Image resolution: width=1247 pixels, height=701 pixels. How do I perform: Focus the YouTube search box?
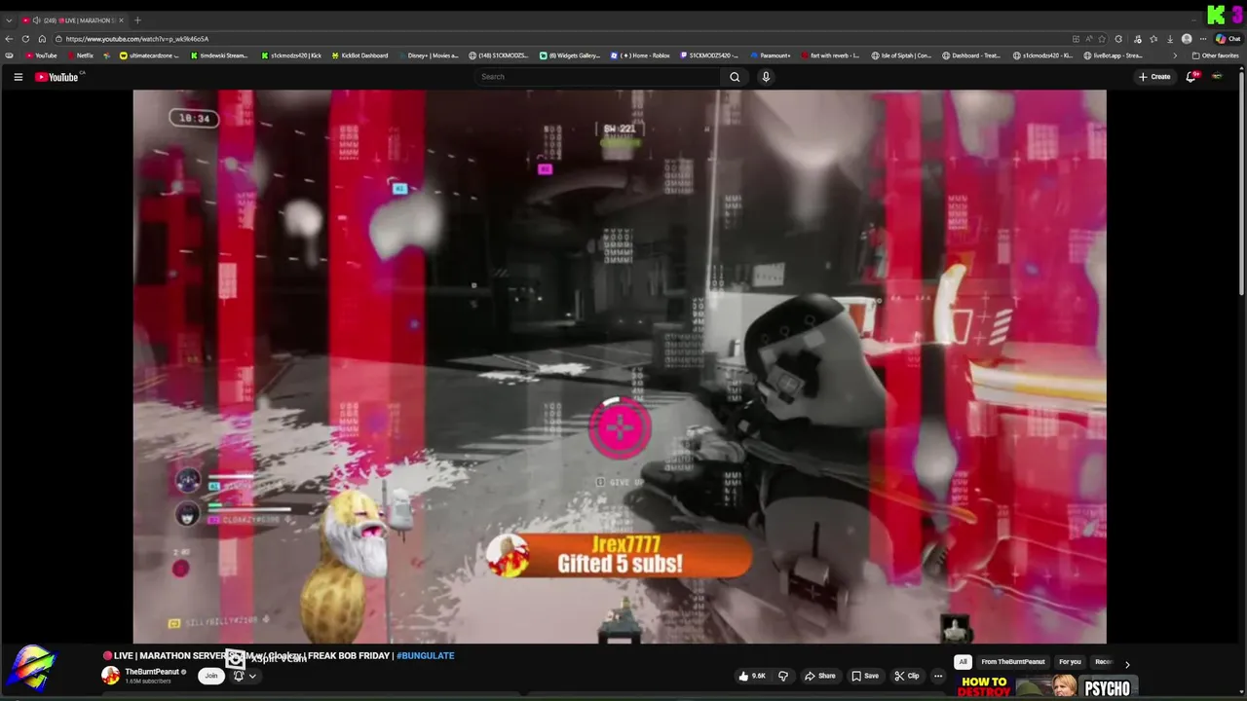[x=597, y=77]
